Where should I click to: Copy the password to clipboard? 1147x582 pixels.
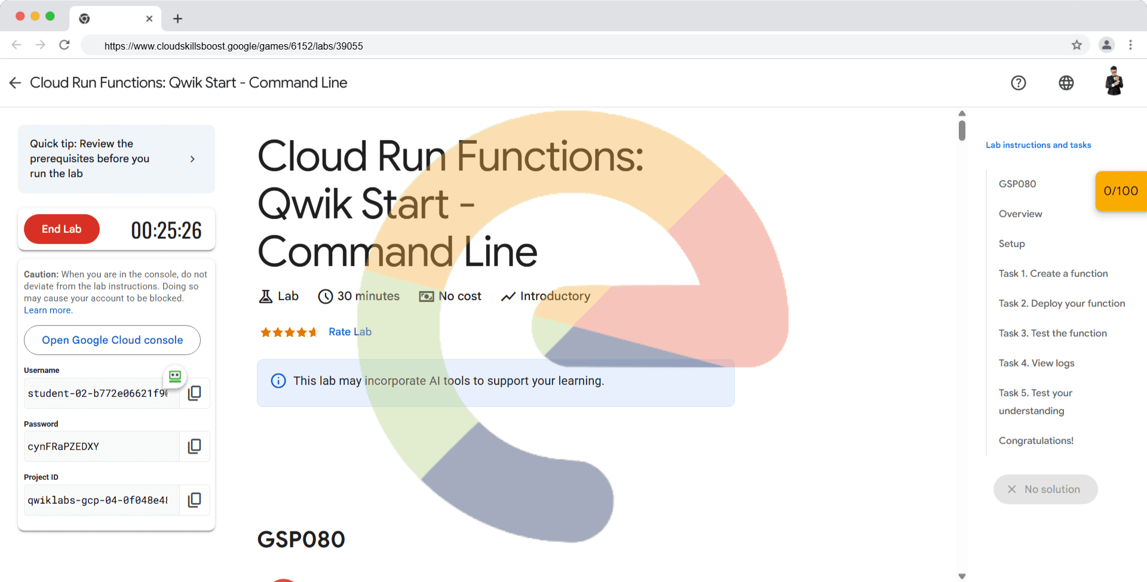pos(194,446)
